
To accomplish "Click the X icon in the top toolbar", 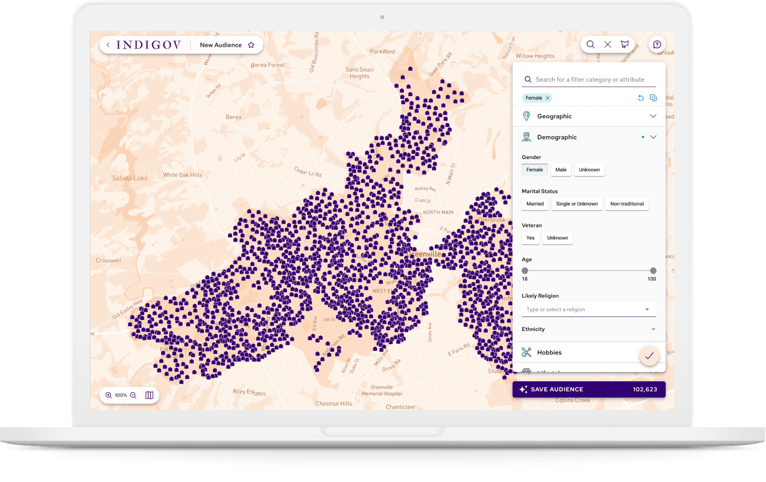I will (607, 44).
